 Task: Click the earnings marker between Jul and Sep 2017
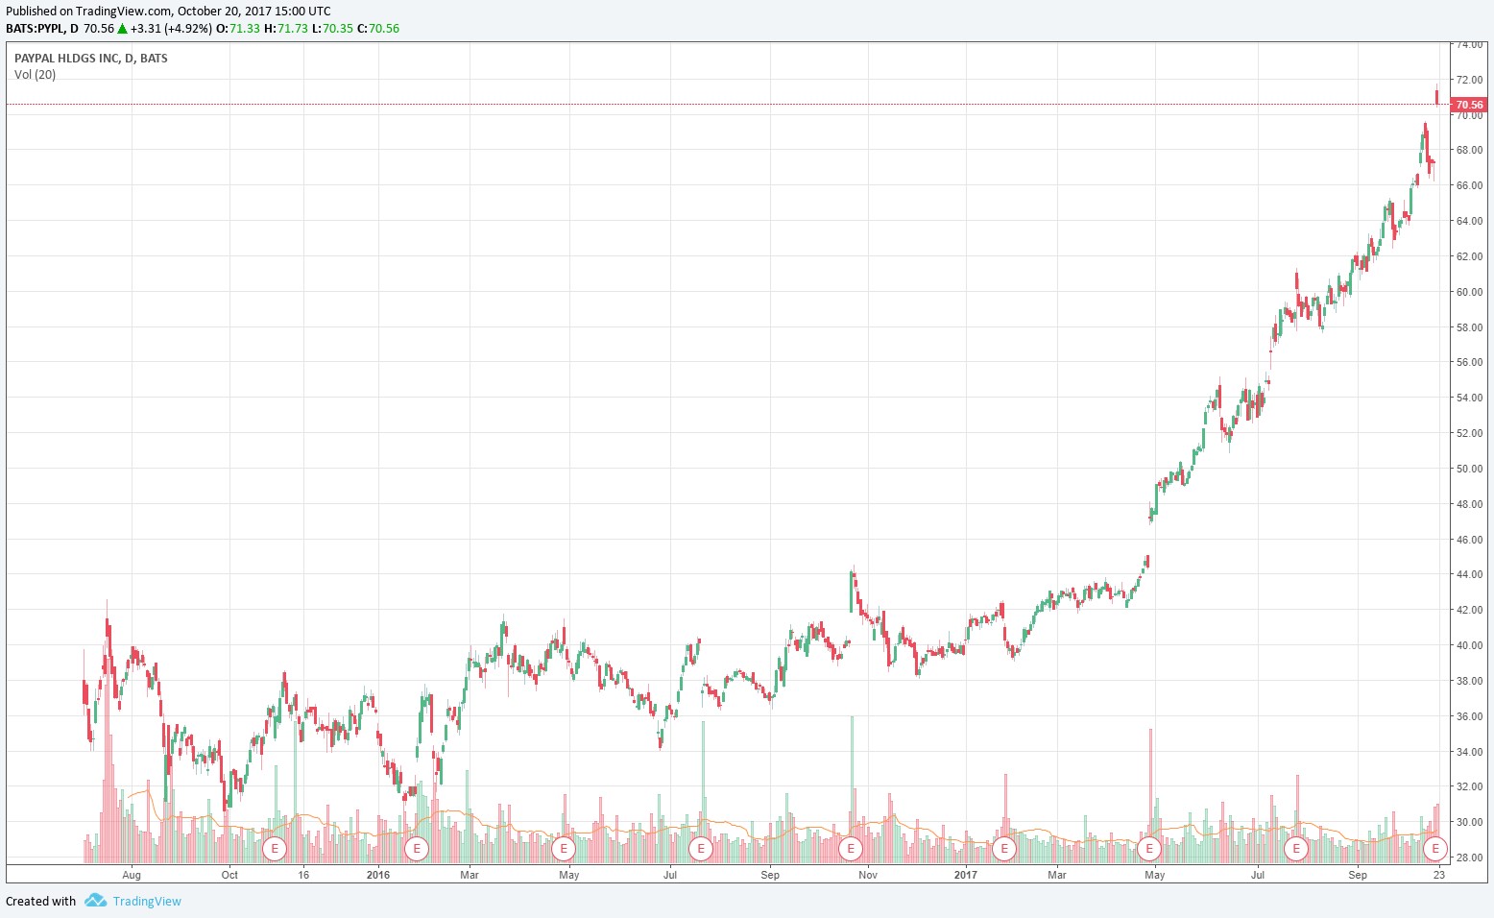[1297, 848]
